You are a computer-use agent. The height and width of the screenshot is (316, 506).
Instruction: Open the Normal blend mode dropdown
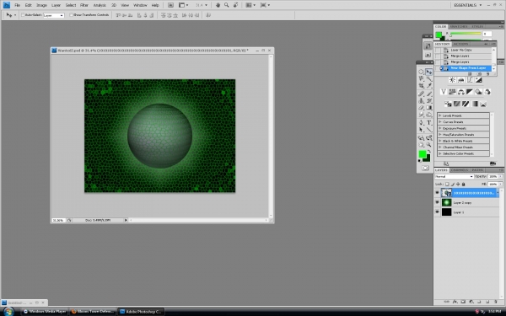tap(454, 176)
